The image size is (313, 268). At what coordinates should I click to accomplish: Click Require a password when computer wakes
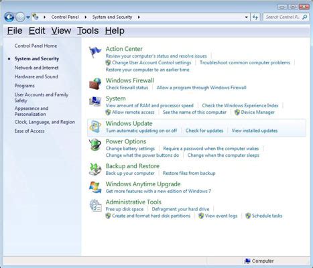pyautogui.click(x=211, y=149)
